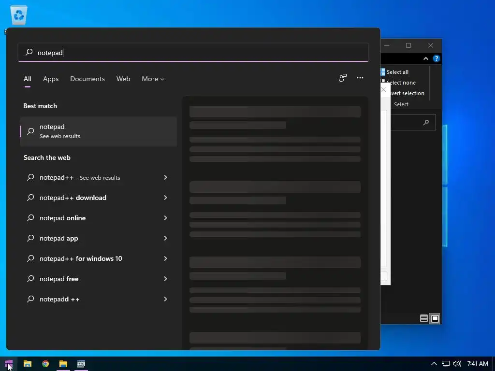495x371 pixels.
Task: Open the network status tray icon
Action: point(445,364)
